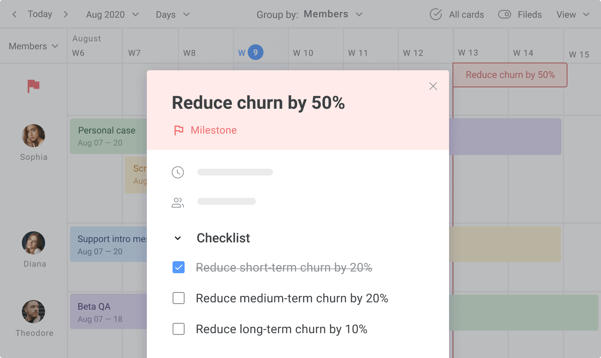Click the Today button

click(x=40, y=14)
